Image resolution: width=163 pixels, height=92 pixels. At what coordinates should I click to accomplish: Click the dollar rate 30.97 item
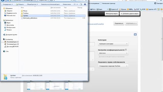point(137,9)
